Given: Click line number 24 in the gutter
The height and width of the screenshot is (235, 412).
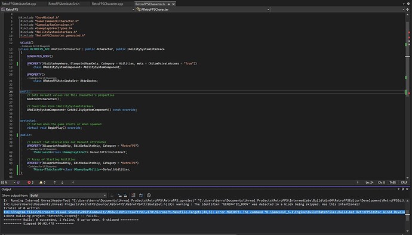Looking at the screenshot, I should 11,92.
